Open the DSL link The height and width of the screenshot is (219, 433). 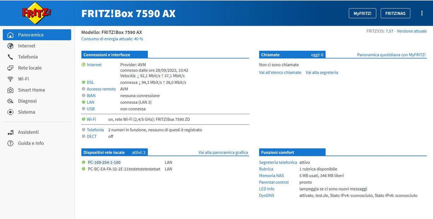point(90,83)
